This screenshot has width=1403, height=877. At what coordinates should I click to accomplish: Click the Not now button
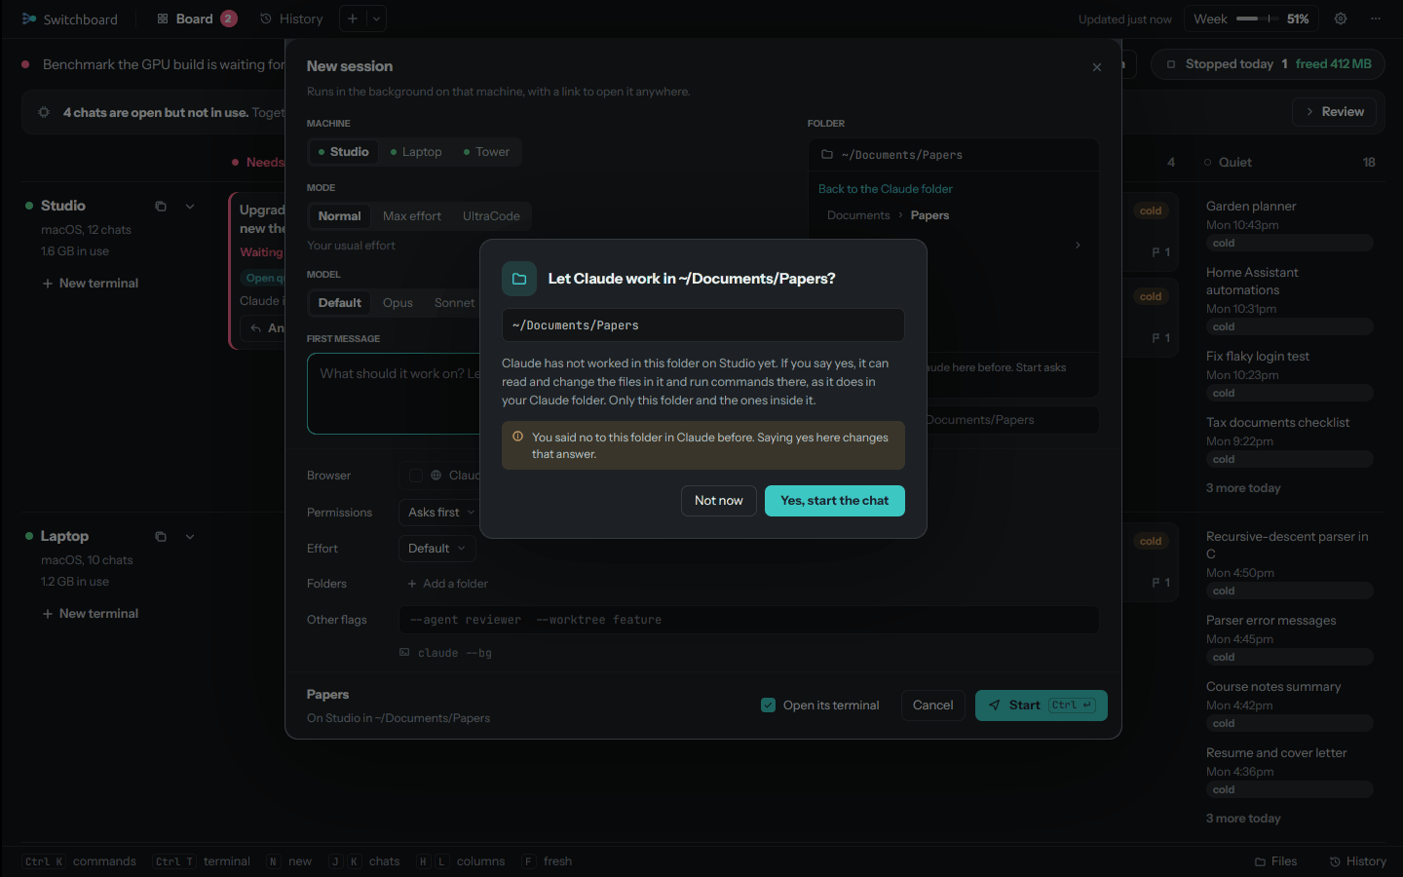719,501
